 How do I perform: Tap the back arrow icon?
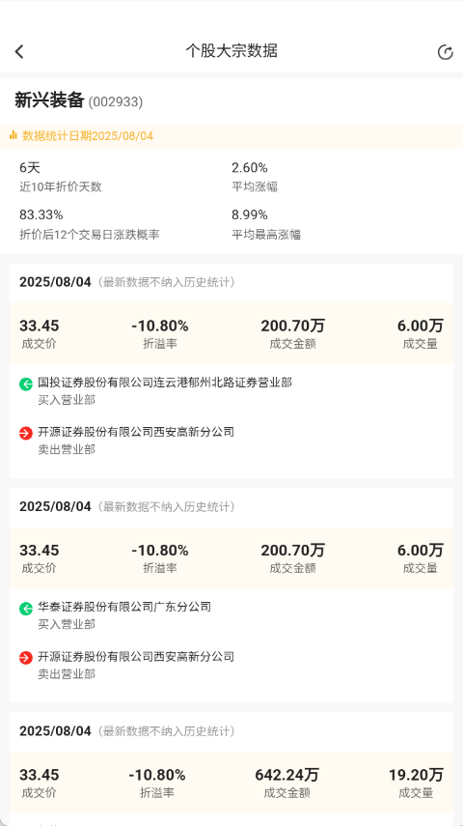pyautogui.click(x=19, y=51)
